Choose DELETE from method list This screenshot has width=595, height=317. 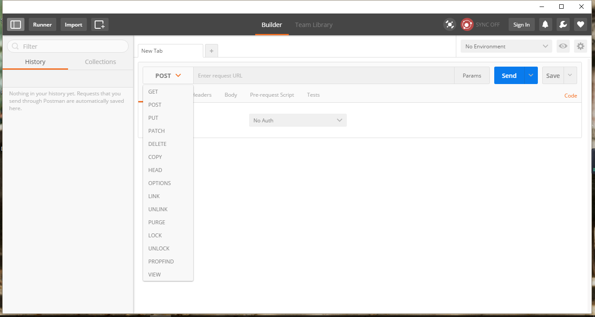tap(168, 144)
